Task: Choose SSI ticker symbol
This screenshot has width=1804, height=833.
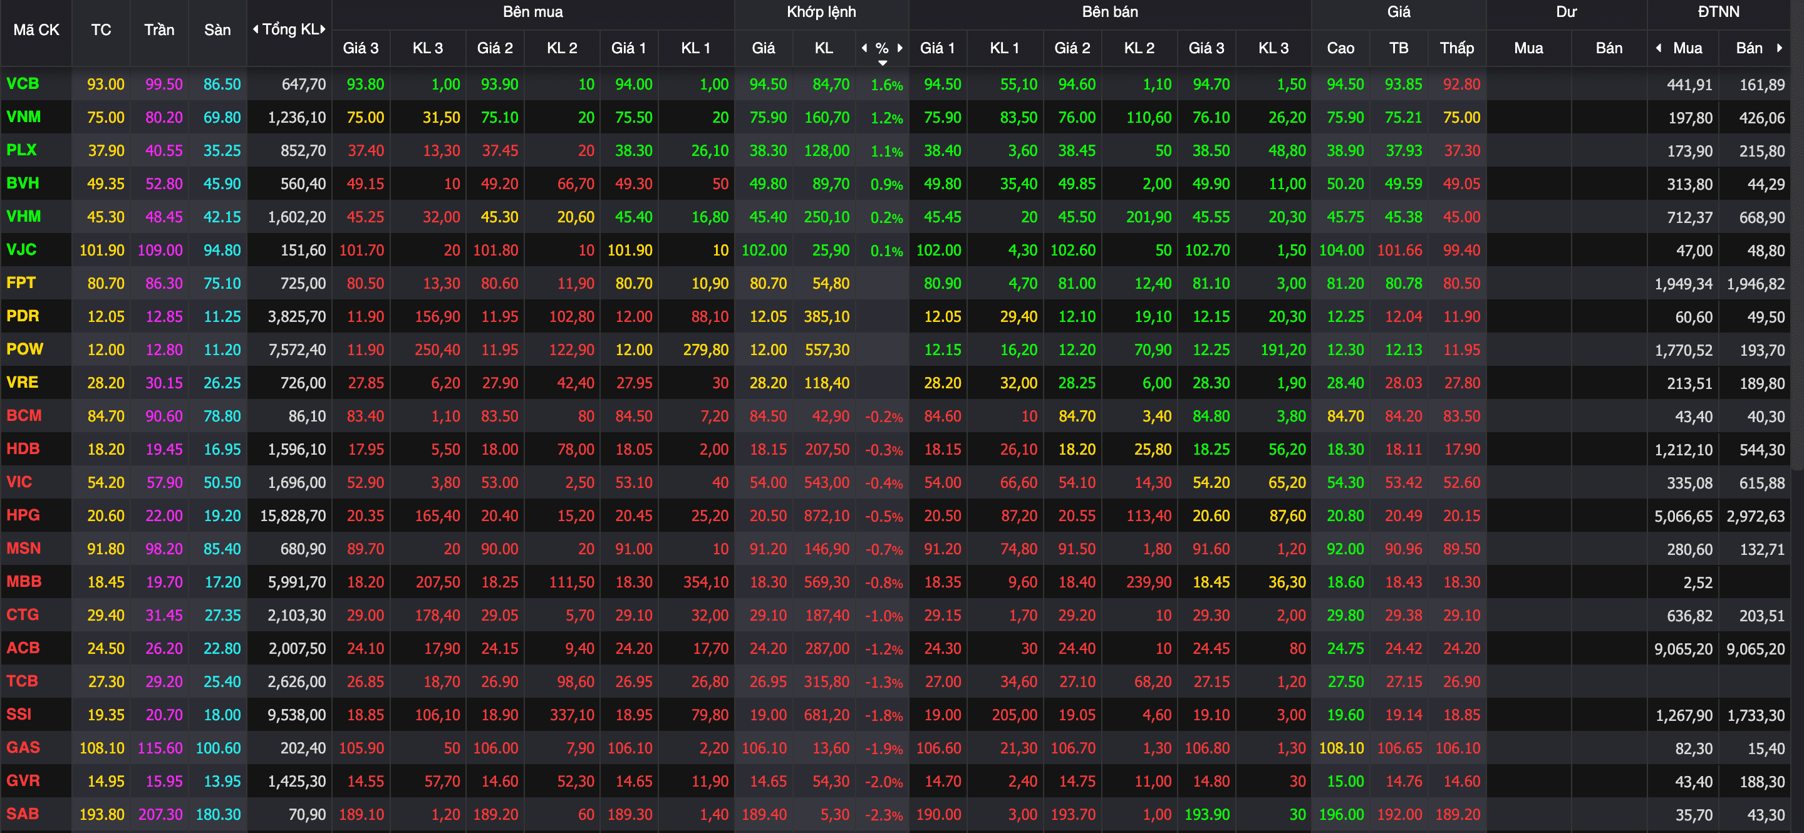Action: pos(19,714)
